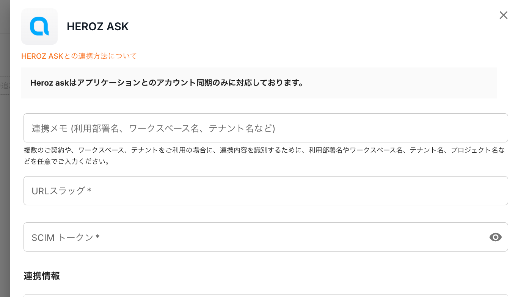Click into the URLスラッグ field
This screenshot has height=297, width=518.
pyautogui.click(x=265, y=191)
